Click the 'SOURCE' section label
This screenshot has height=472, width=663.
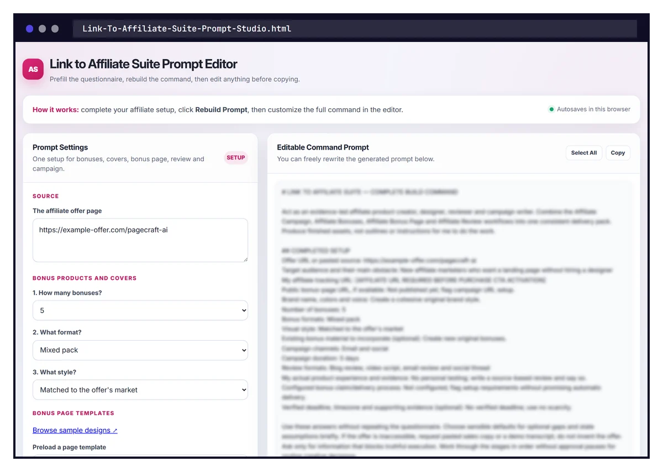[x=46, y=196]
